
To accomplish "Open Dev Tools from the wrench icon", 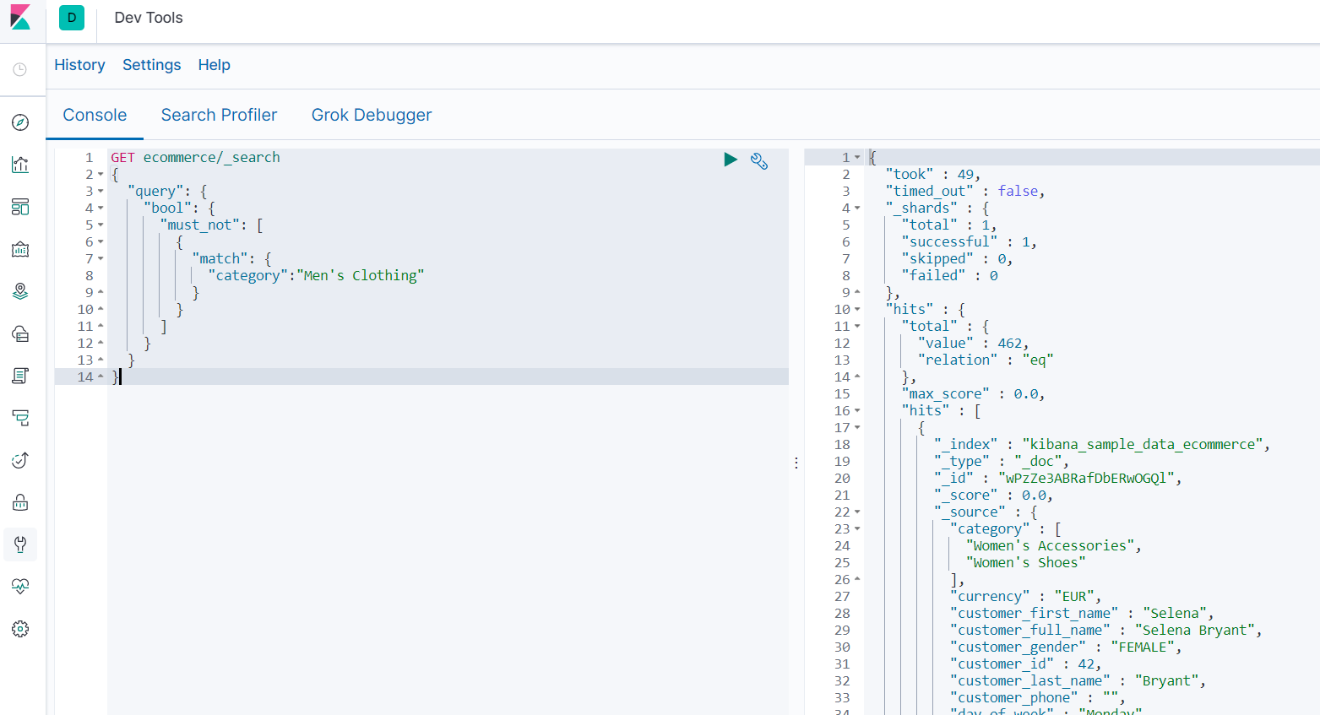I will [x=20, y=544].
